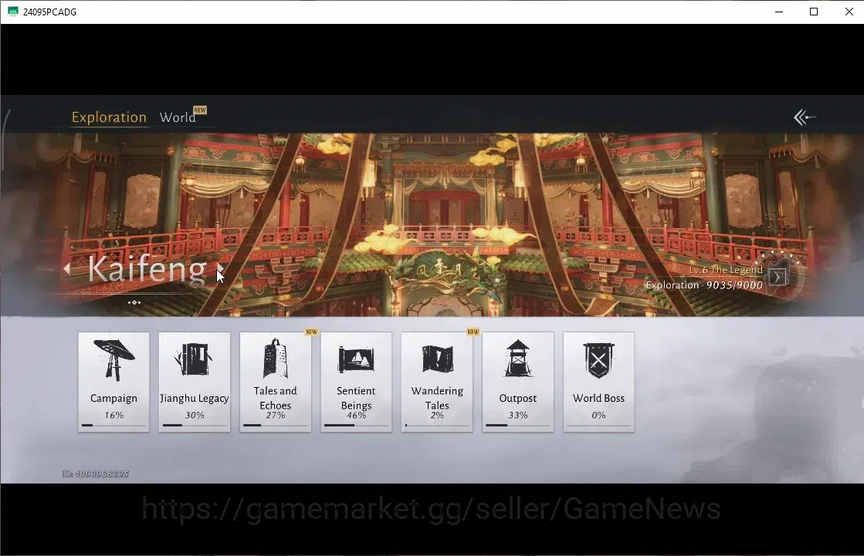Screen dimensions: 864x556
Task: Click the player ID text
Action: click(x=95, y=474)
